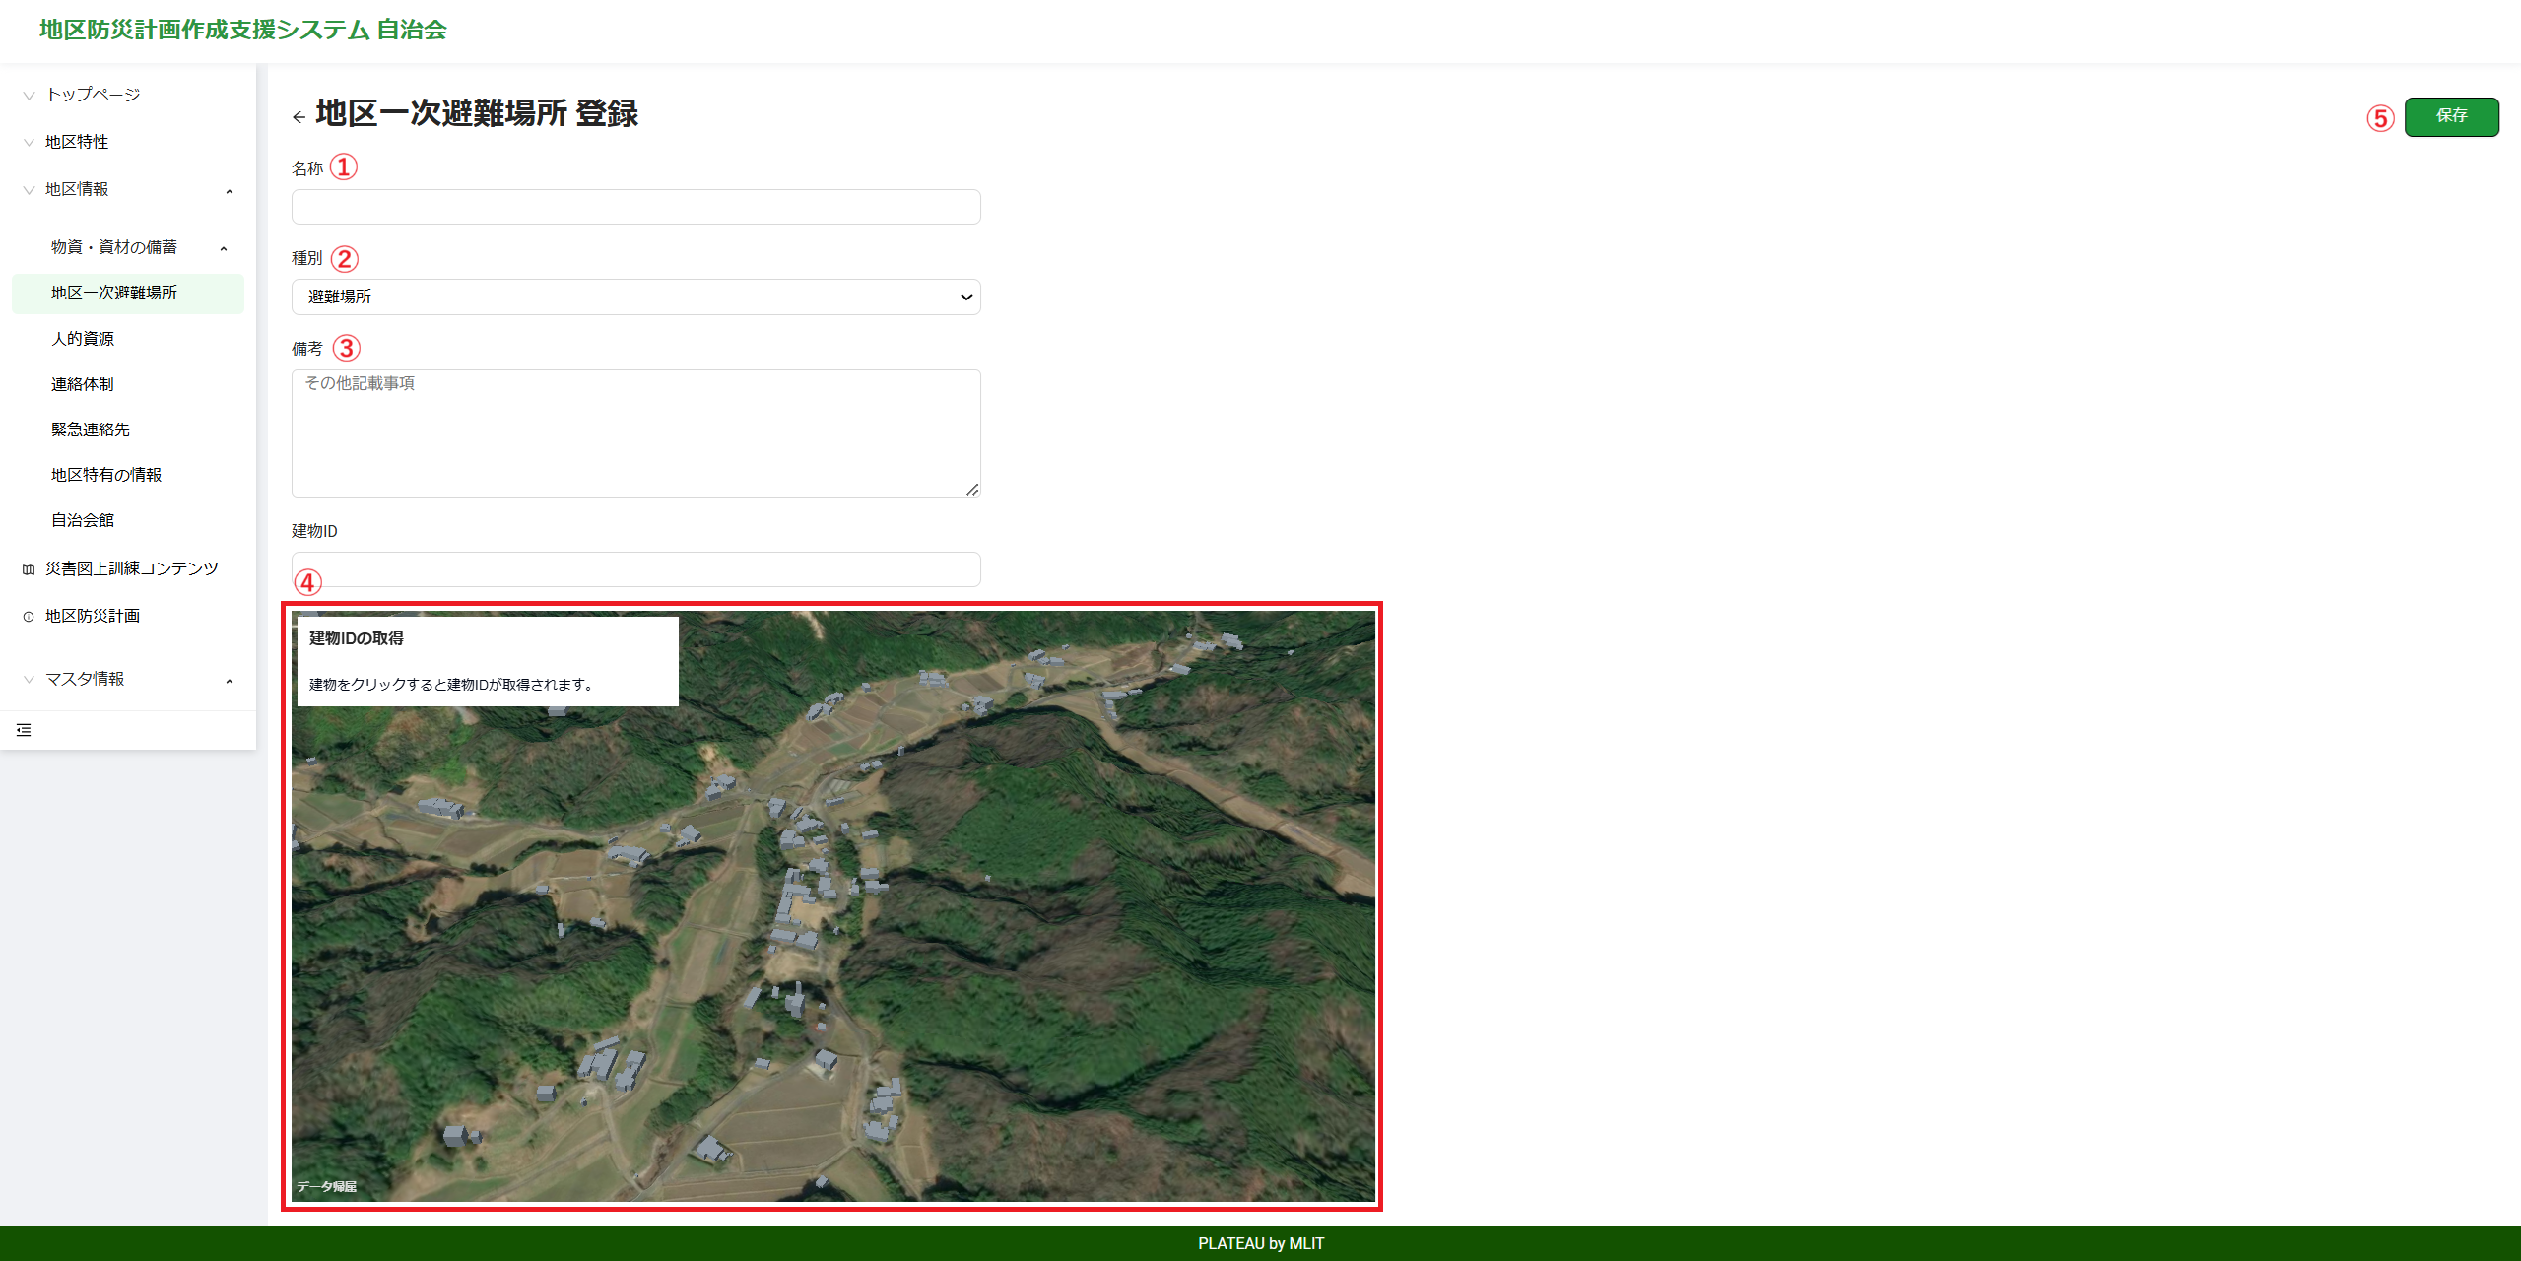Click into the 名称 text field
The width and height of the screenshot is (2521, 1261).
coord(635,207)
